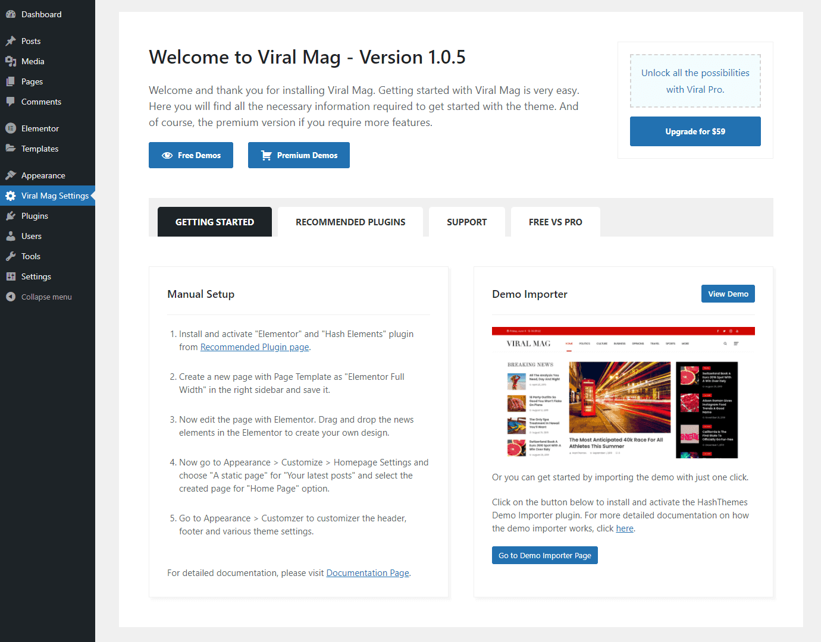This screenshot has height=642, width=821.
Task: Click the View Demo button
Action: tap(728, 294)
